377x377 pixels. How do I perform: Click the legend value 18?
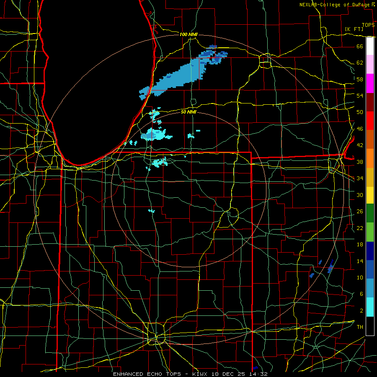pos(360,245)
